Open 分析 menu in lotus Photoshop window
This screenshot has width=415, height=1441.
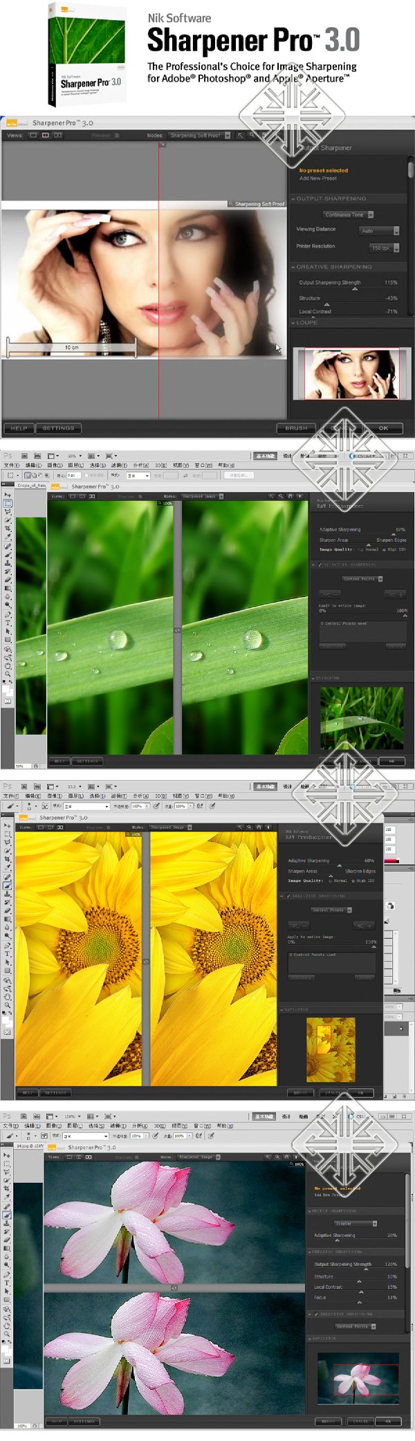140,1126
